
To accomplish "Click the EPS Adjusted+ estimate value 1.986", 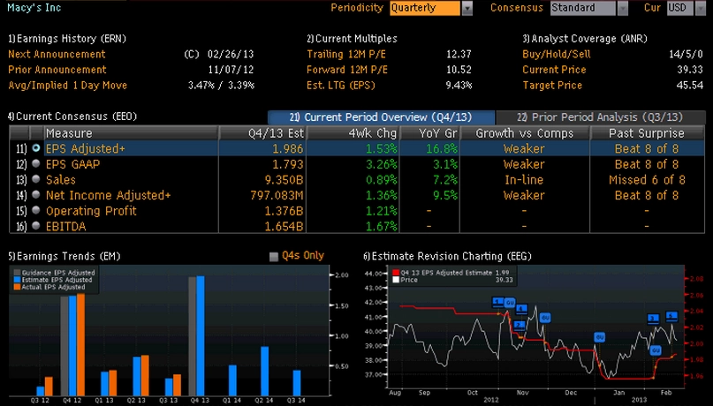I will 287,148.
